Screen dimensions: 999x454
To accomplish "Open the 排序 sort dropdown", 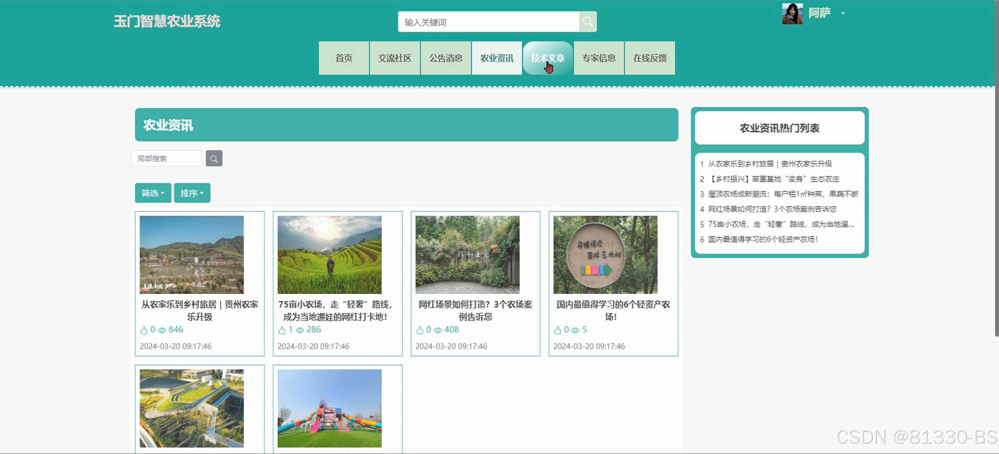I will [192, 193].
